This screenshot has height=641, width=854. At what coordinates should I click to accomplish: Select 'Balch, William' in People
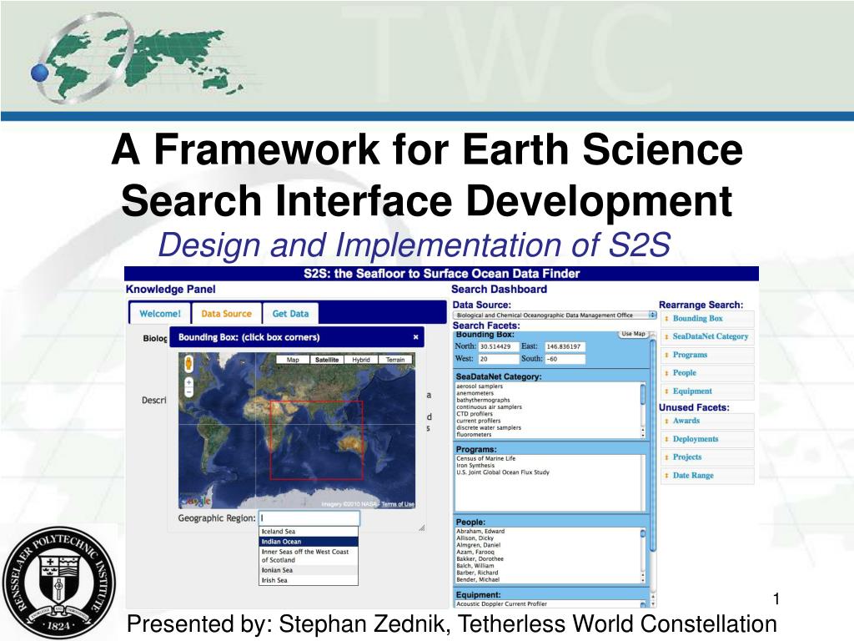(x=475, y=566)
